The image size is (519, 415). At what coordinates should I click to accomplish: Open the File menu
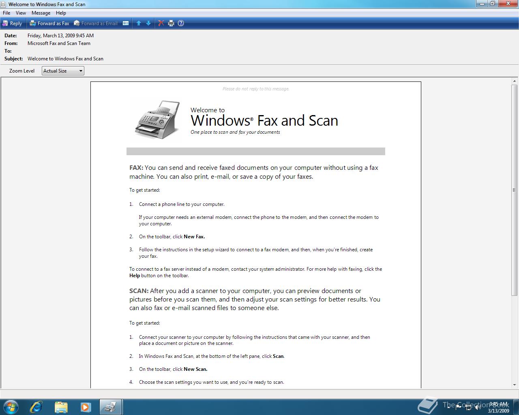[6, 13]
